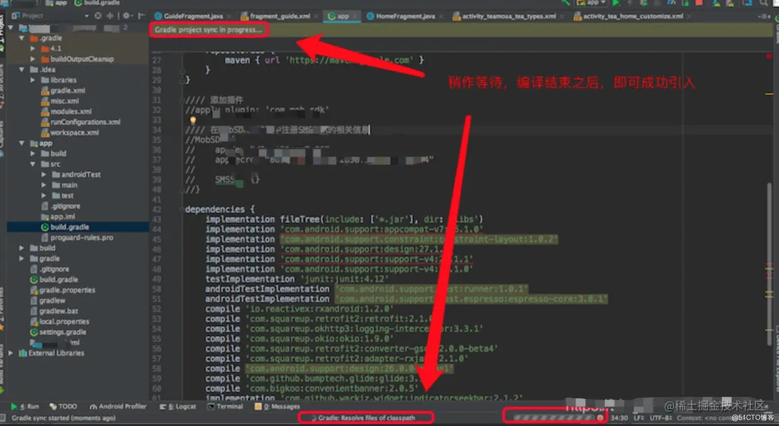Click the 'dependencies {' code line
Viewport: 779px width, 426px height.
tap(220, 209)
